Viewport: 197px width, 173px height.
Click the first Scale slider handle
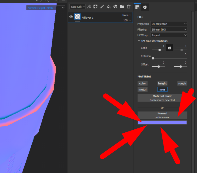(x=159, y=50)
